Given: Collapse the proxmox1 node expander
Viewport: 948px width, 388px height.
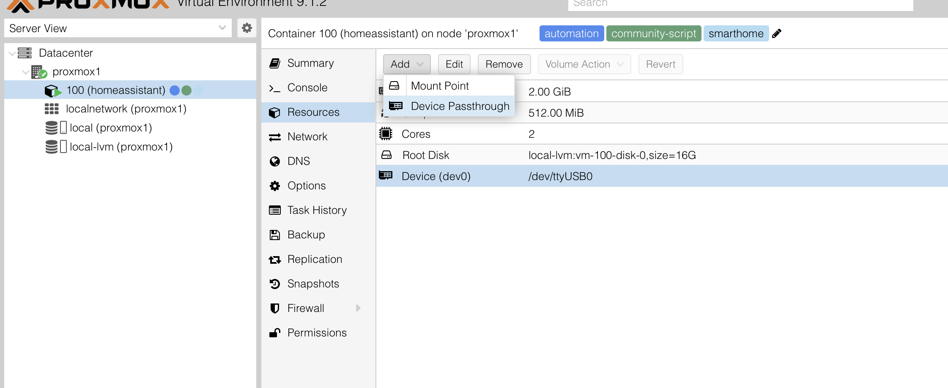Looking at the screenshot, I should point(25,72).
